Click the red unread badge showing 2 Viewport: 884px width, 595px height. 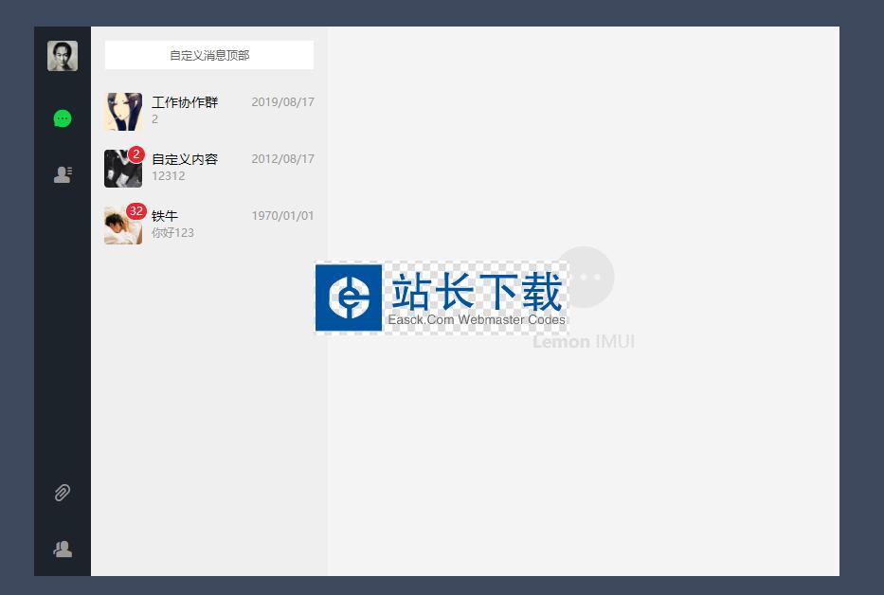(x=135, y=154)
